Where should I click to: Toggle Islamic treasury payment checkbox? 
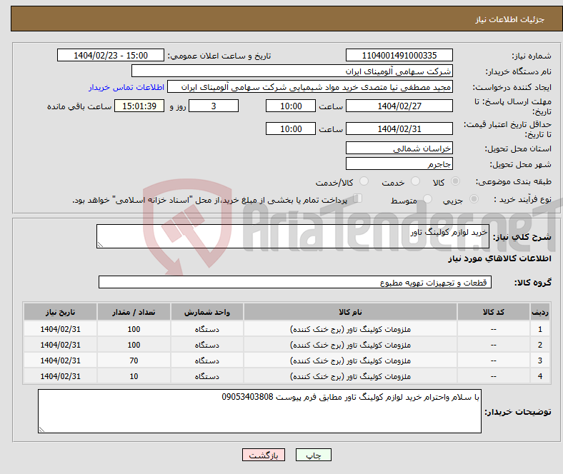pyautogui.click(x=358, y=198)
